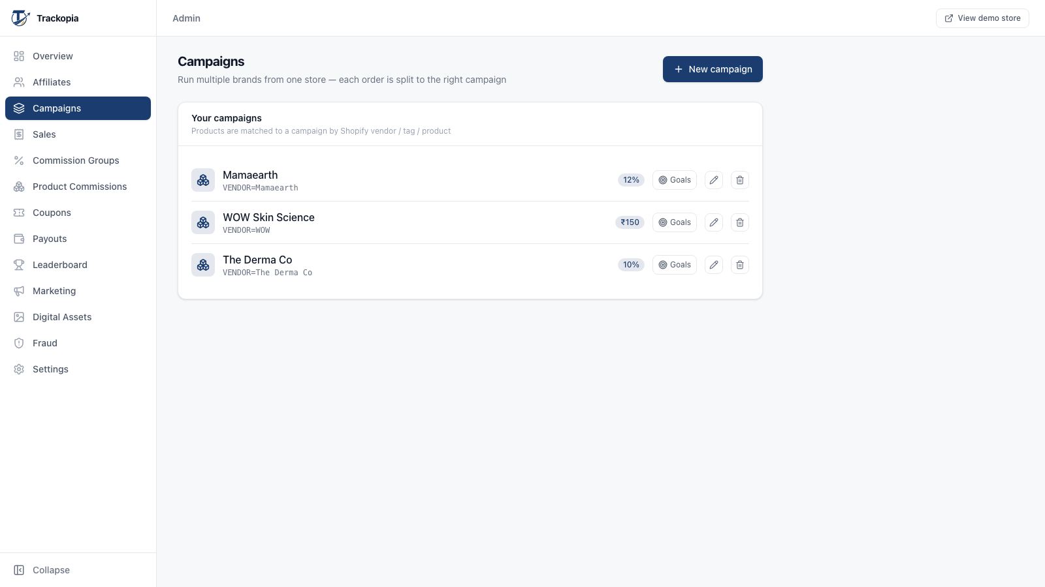Image resolution: width=1045 pixels, height=587 pixels.
Task: Open Digital Assets from sidebar
Action: [x=78, y=317]
